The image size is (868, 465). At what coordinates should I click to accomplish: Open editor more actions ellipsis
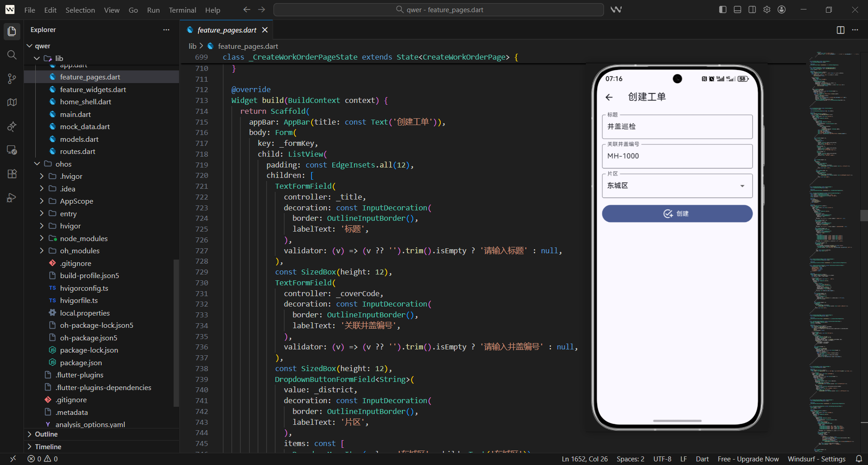tap(855, 30)
